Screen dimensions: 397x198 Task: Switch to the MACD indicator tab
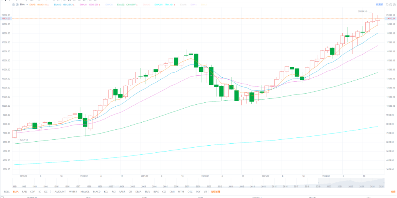96,192
